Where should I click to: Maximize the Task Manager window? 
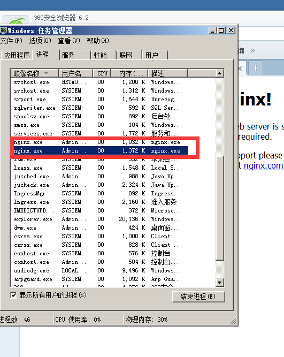click(221, 31)
